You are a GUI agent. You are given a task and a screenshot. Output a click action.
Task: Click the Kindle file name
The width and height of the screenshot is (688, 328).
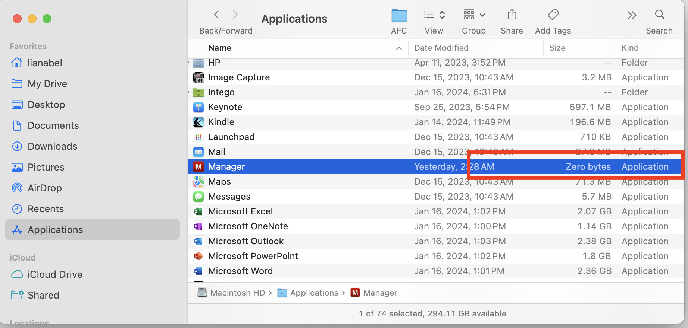tap(221, 122)
